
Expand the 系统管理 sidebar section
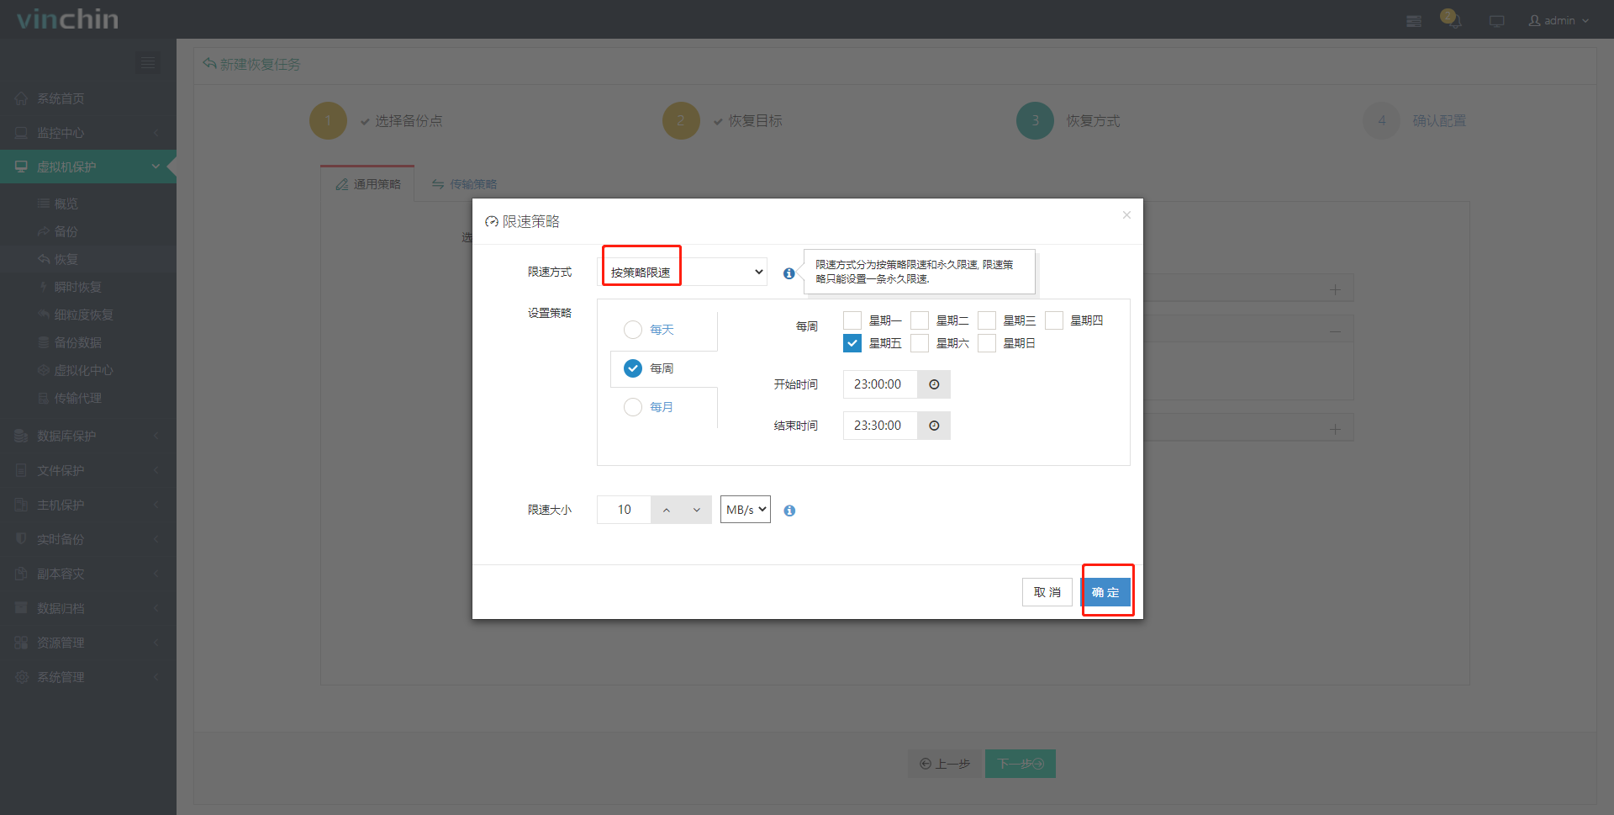(61, 676)
